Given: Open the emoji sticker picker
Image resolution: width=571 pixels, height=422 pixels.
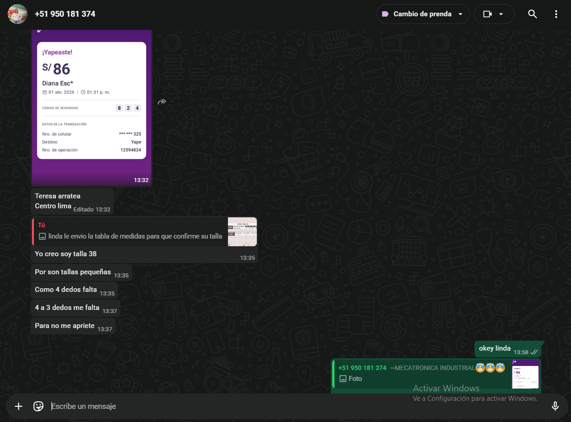Looking at the screenshot, I should click(x=38, y=406).
